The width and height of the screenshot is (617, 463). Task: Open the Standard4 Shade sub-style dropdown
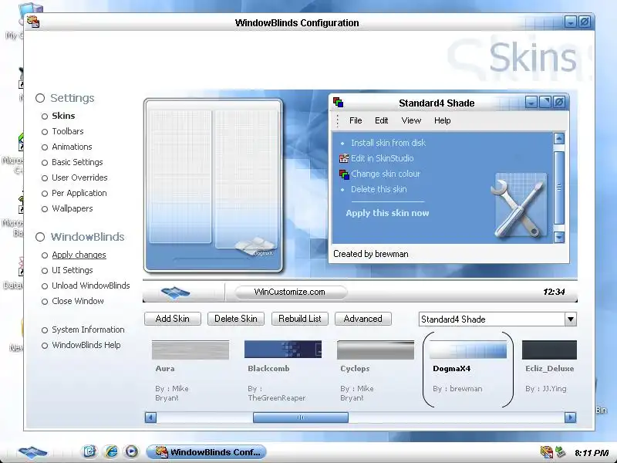coord(571,319)
